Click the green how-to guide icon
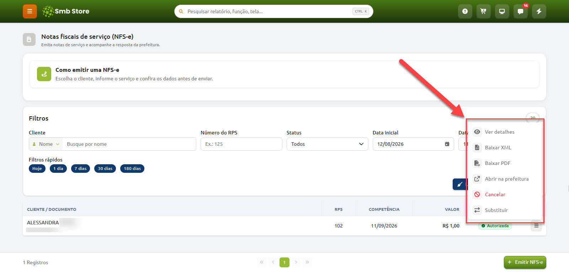 [x=44, y=74]
